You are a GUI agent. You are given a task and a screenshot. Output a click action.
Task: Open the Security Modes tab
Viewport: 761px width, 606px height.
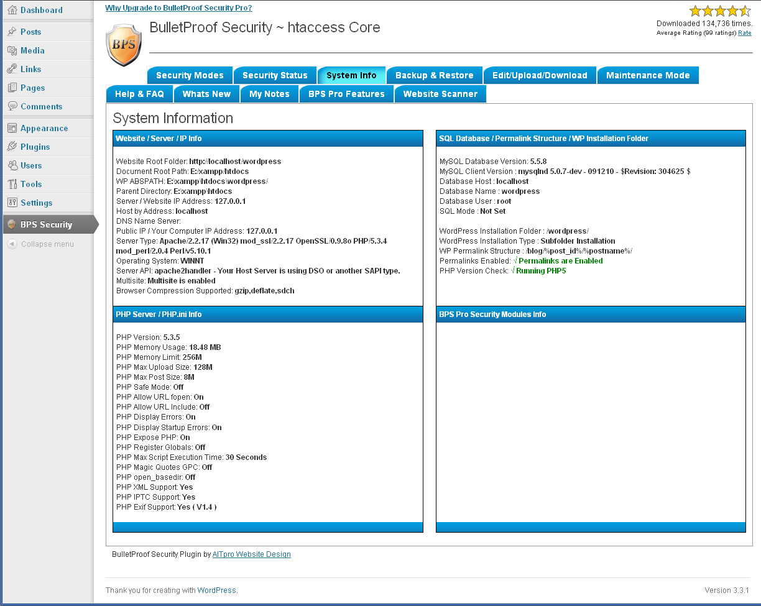pos(190,75)
